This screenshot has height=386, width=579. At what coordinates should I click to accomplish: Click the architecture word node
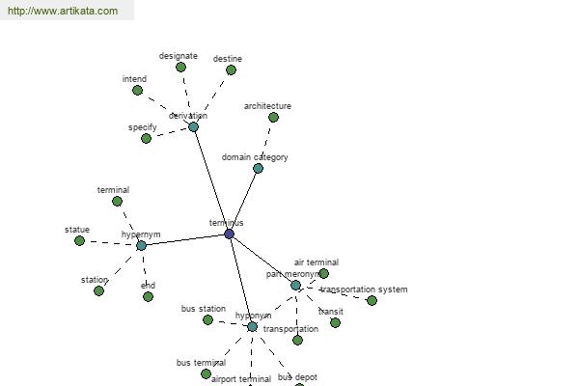[273, 118]
